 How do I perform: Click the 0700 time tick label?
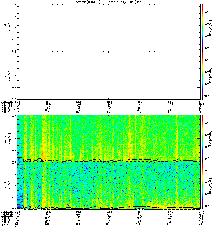(x=47, y=224)
